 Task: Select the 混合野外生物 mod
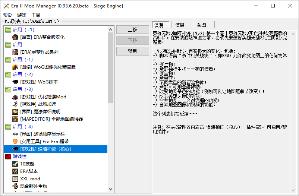pos(34,186)
